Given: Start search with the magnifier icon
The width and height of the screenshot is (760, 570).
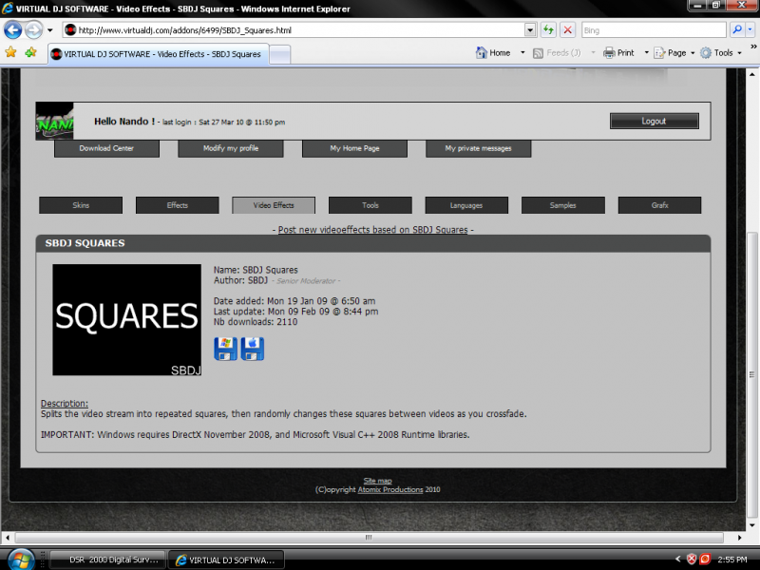Looking at the screenshot, I should coord(737,30).
